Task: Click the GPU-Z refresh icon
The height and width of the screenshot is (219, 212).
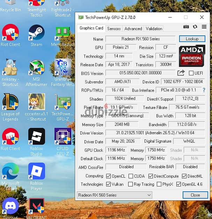Action: pyautogui.click(x=195, y=27)
